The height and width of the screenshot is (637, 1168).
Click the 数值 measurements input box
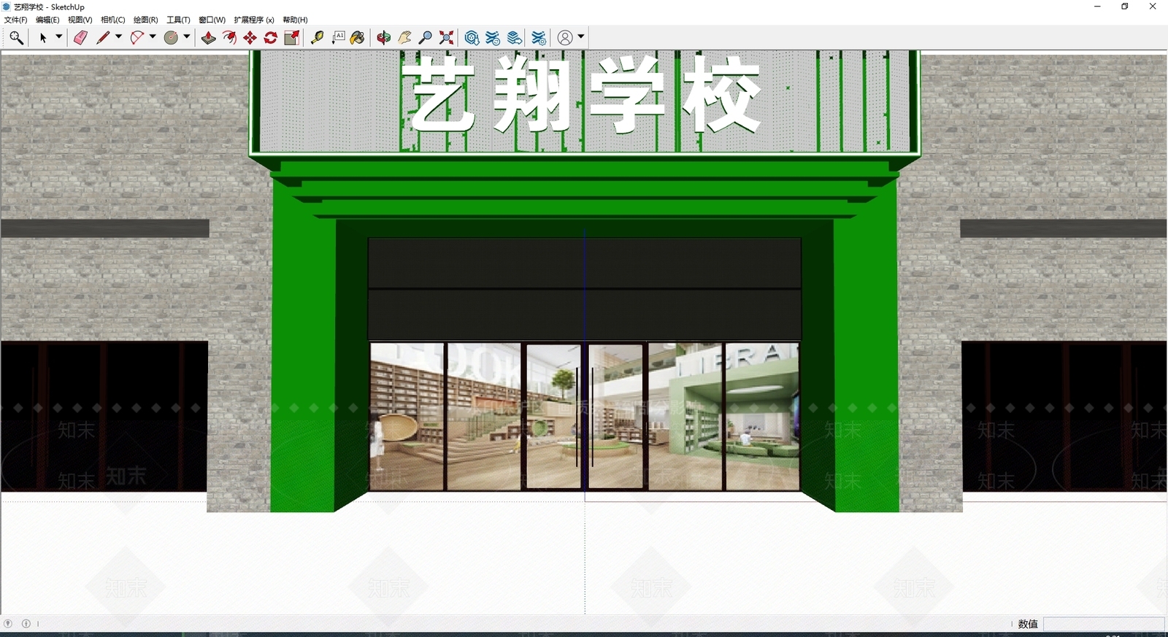[x=1104, y=624]
